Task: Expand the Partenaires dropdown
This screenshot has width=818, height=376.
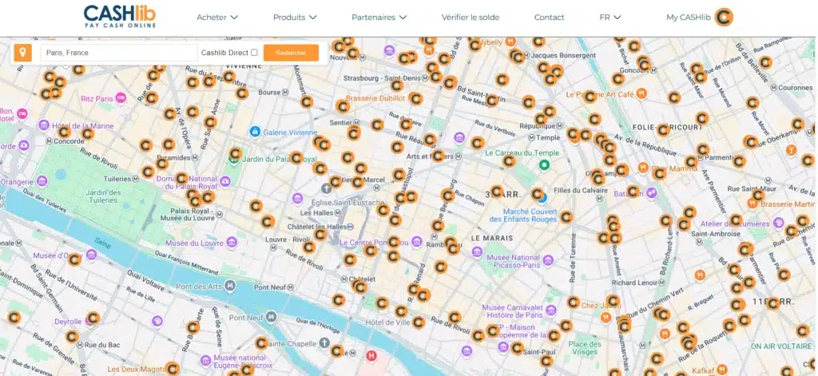Action: click(x=378, y=17)
